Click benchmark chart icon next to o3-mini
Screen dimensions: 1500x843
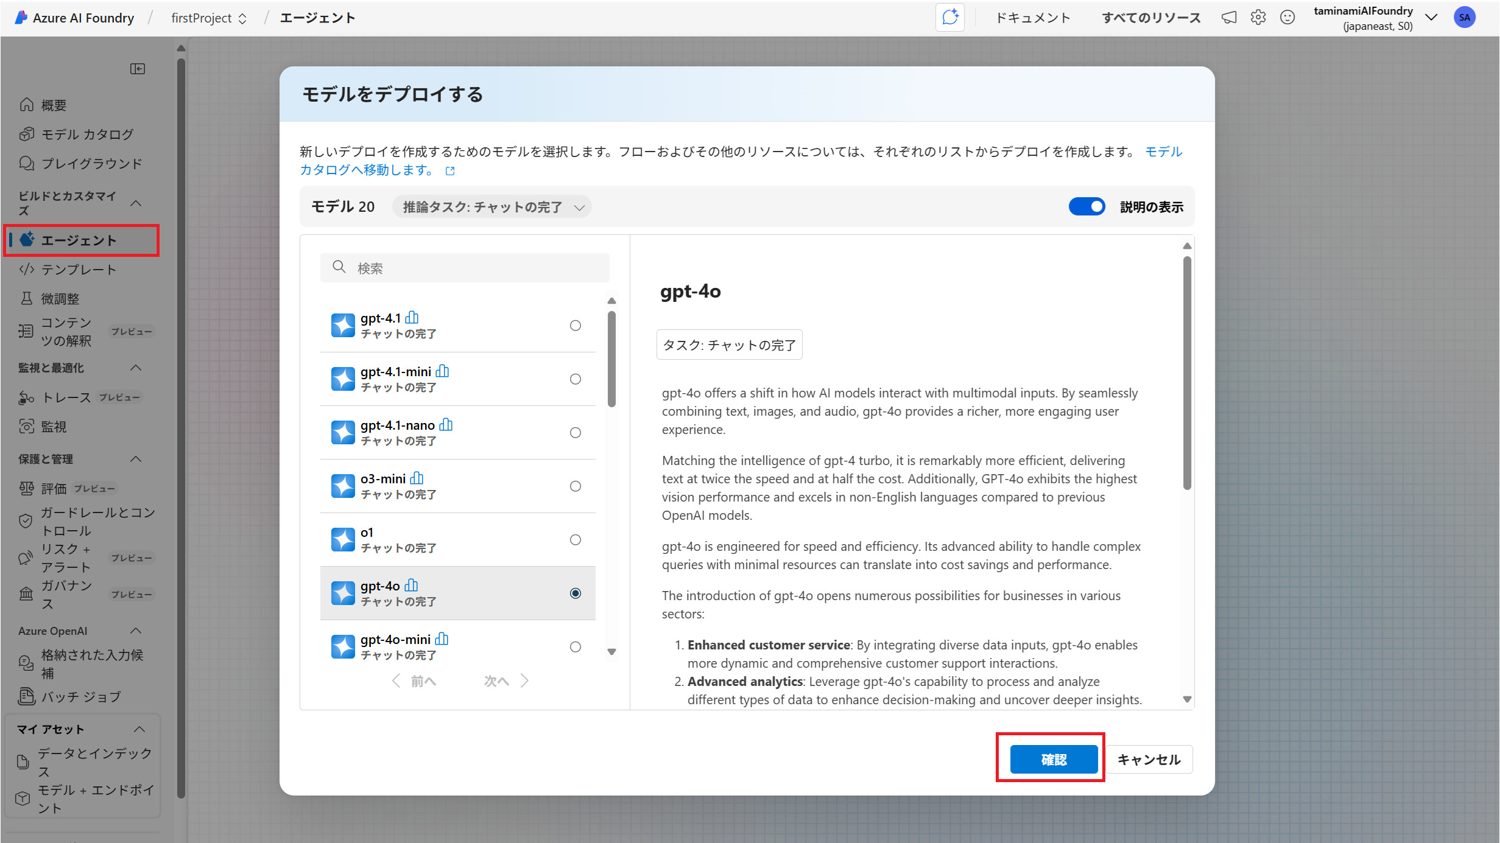(x=417, y=478)
